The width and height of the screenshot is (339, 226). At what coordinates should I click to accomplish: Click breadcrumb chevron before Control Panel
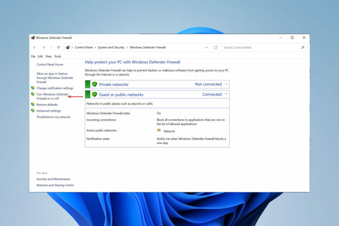click(72, 47)
